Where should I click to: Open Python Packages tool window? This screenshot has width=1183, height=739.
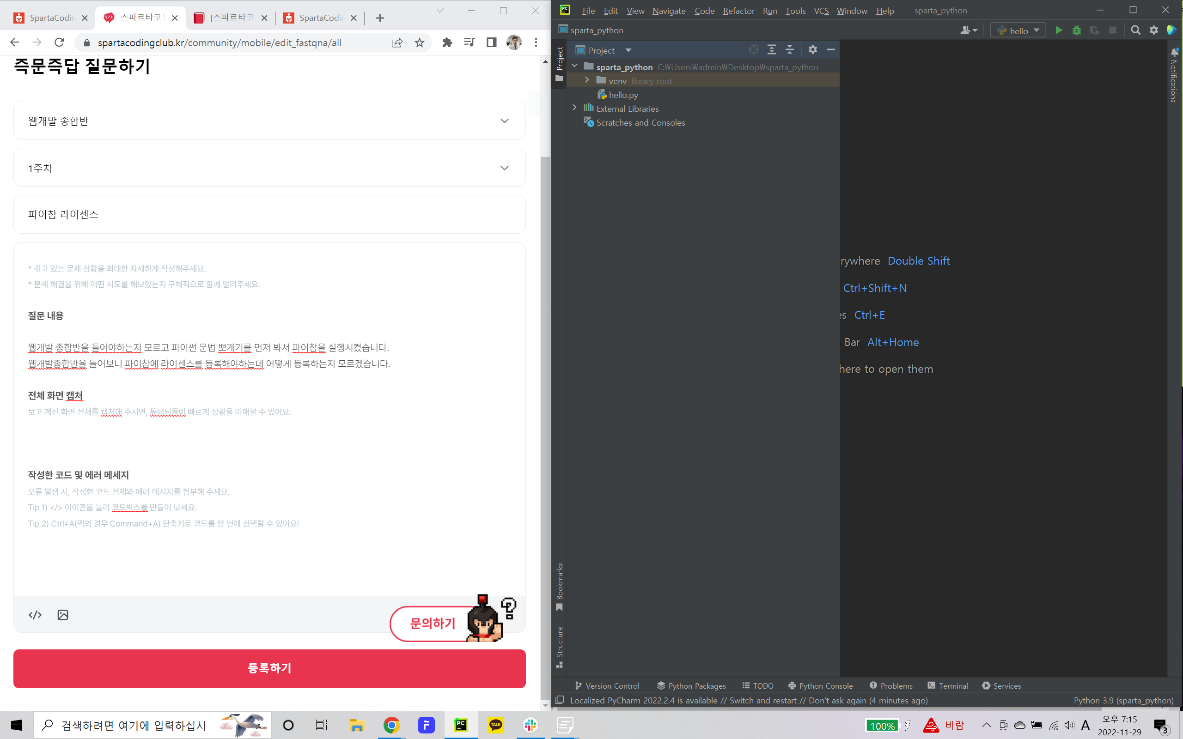[x=691, y=686]
